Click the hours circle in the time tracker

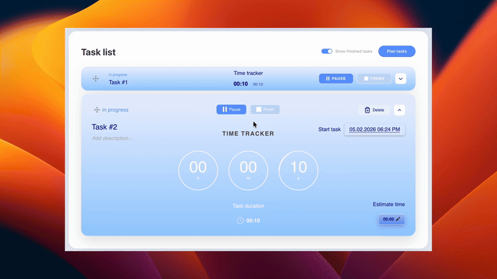coord(198,170)
